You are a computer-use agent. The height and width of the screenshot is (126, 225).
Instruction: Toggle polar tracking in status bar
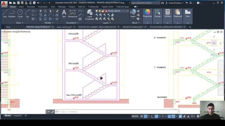156,116
